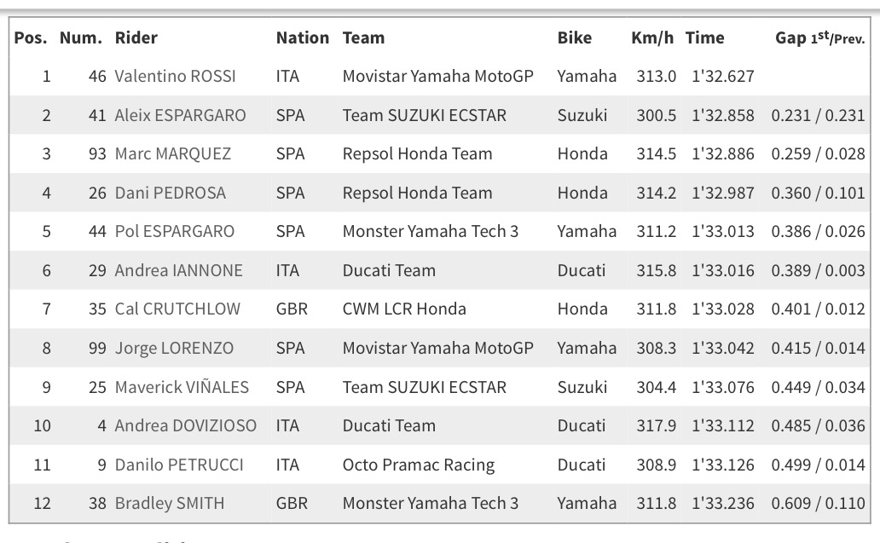Click the 1'32.627 lap time
The height and width of the screenshot is (543, 880).
723,76
